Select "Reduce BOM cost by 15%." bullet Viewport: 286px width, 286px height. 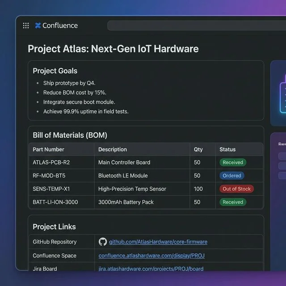coord(75,93)
